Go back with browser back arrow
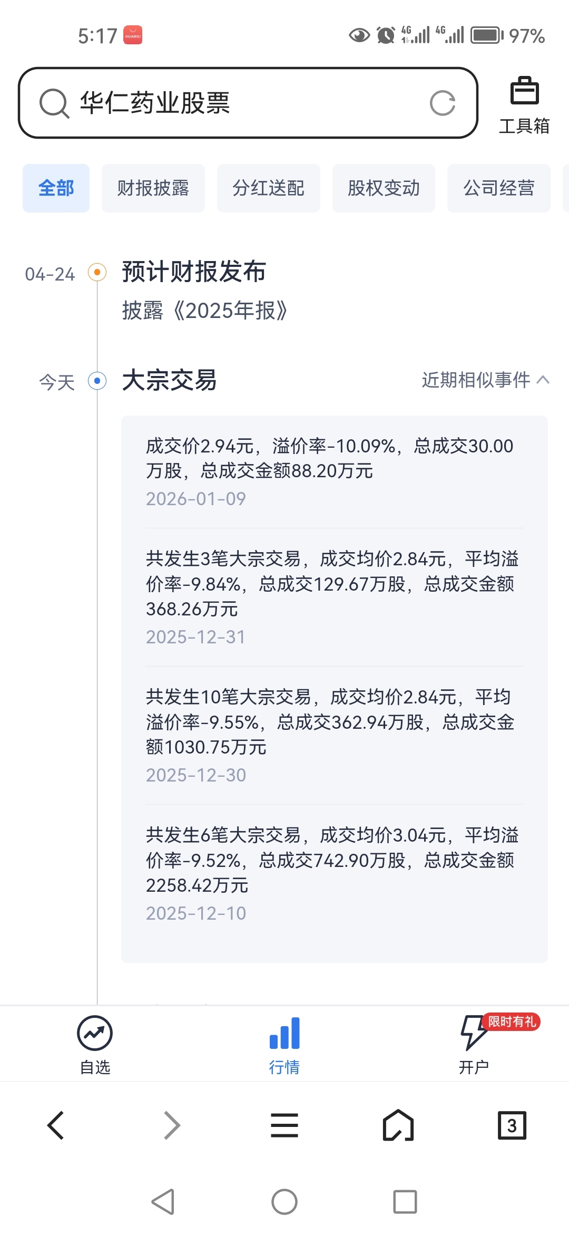Image resolution: width=569 pixels, height=1234 pixels. pos(56,1125)
